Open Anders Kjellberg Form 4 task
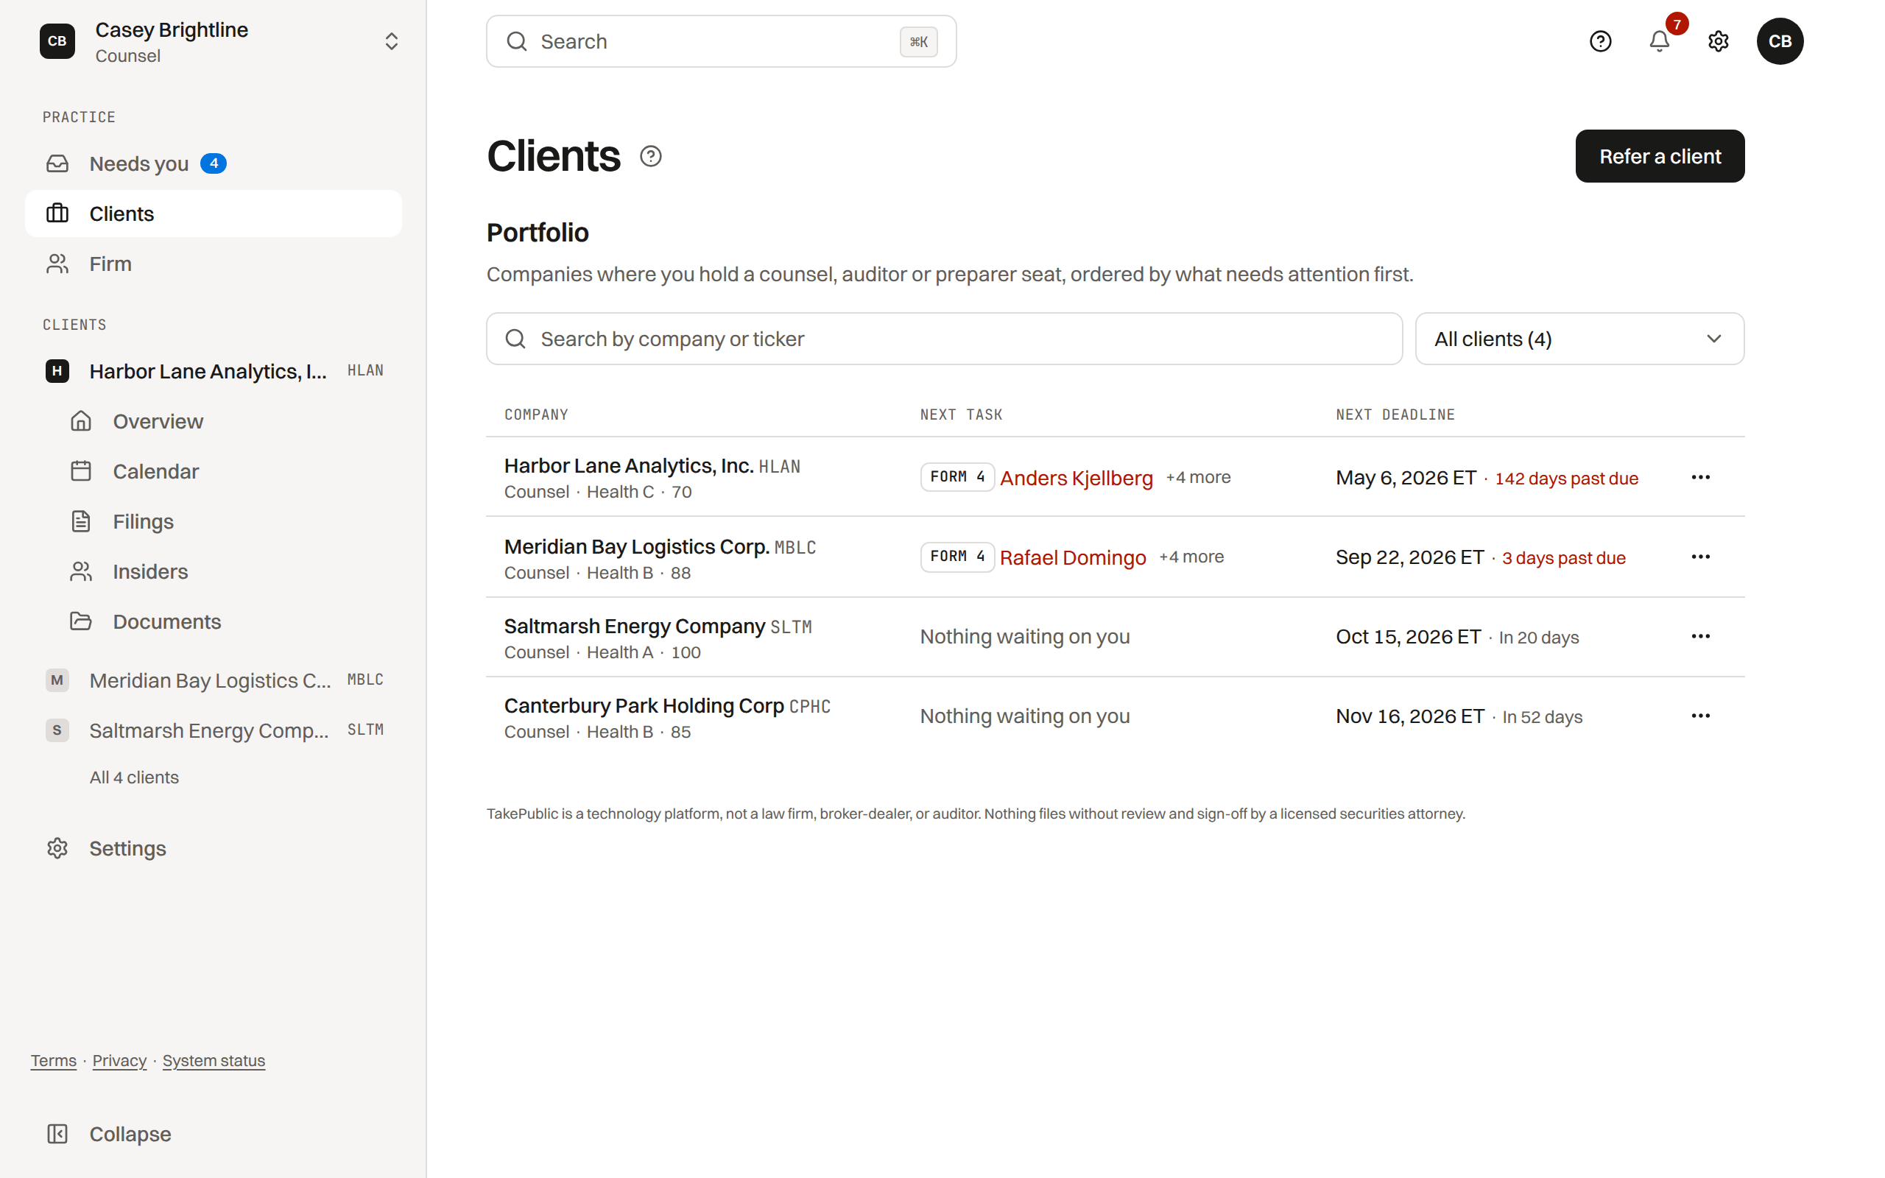The height and width of the screenshot is (1178, 1885). click(x=1076, y=478)
